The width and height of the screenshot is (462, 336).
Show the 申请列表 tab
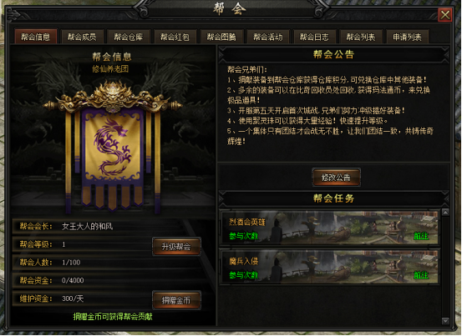[407, 37]
